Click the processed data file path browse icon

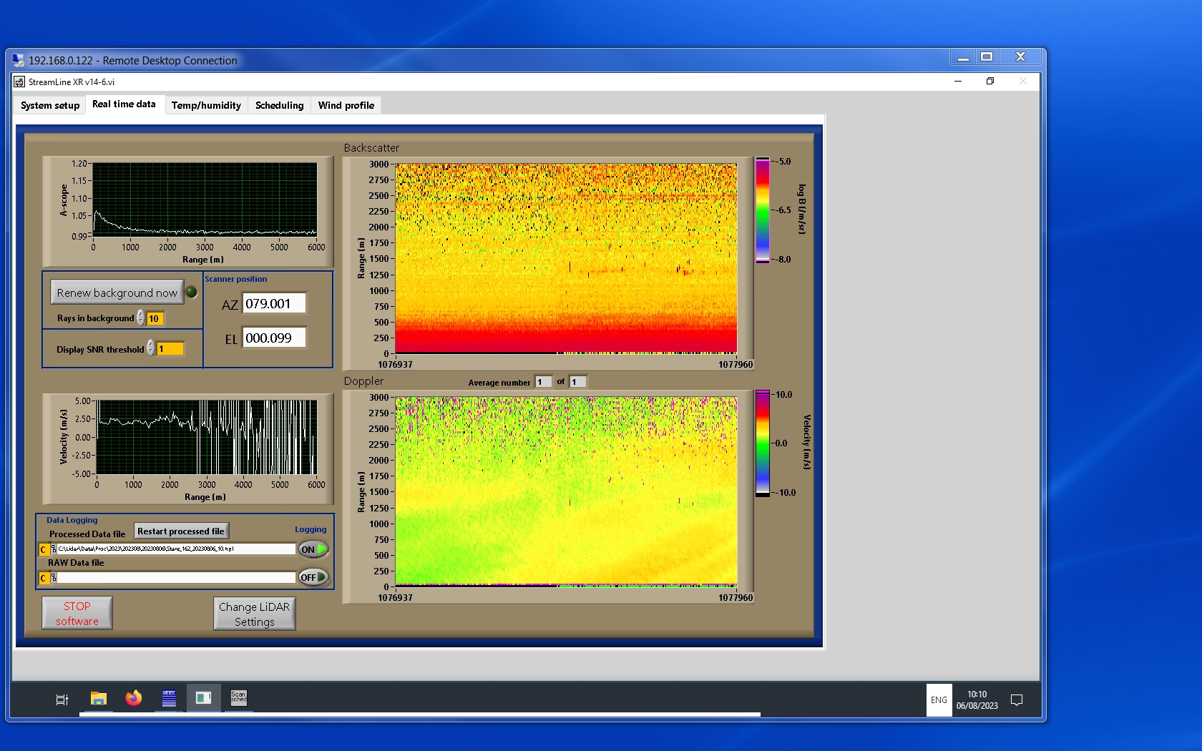click(x=54, y=549)
